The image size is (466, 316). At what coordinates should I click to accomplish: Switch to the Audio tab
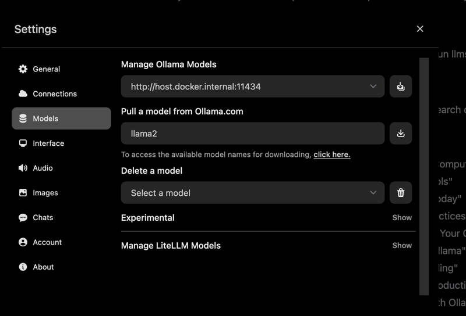pyautogui.click(x=43, y=168)
